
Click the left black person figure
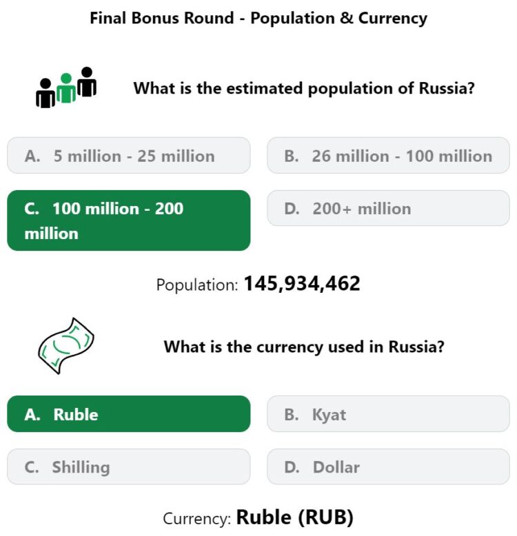[x=45, y=94]
